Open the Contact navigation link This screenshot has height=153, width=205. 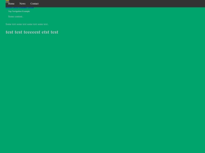35,4
